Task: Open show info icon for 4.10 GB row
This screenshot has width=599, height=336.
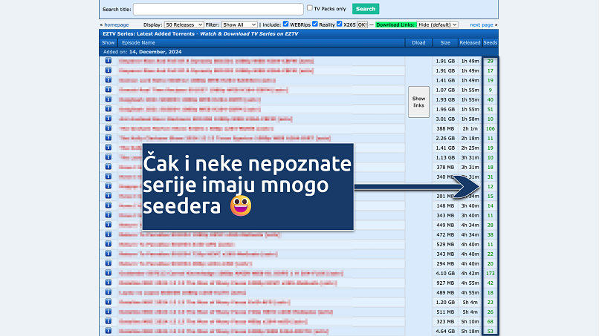Action: [x=108, y=273]
